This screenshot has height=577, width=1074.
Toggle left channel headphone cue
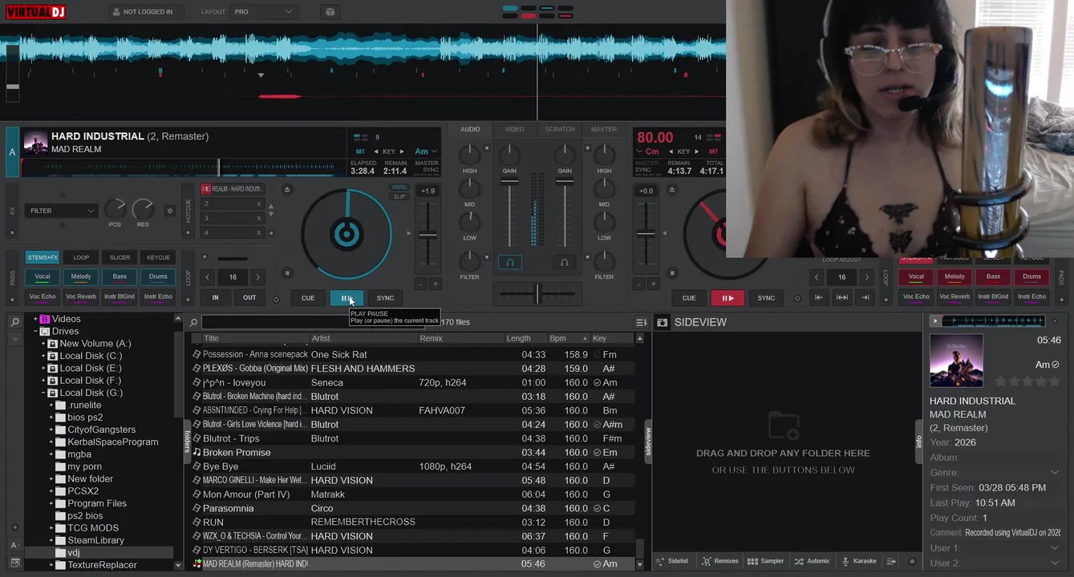click(509, 262)
